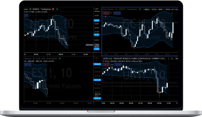202x117 pixels.
Task: Click green market status dot on Gold Futures chart
Action: click(140, 10)
